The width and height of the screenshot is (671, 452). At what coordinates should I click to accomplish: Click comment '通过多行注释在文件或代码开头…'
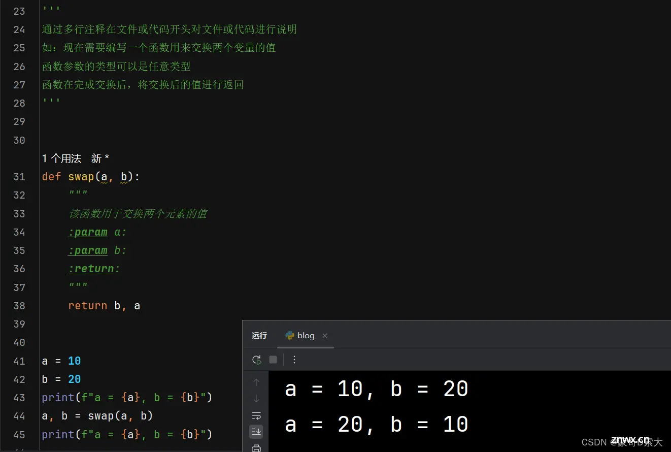(170, 29)
